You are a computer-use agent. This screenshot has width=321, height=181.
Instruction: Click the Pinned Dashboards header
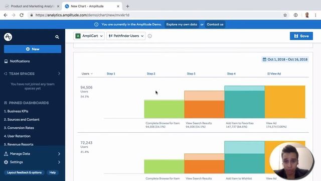(29, 103)
